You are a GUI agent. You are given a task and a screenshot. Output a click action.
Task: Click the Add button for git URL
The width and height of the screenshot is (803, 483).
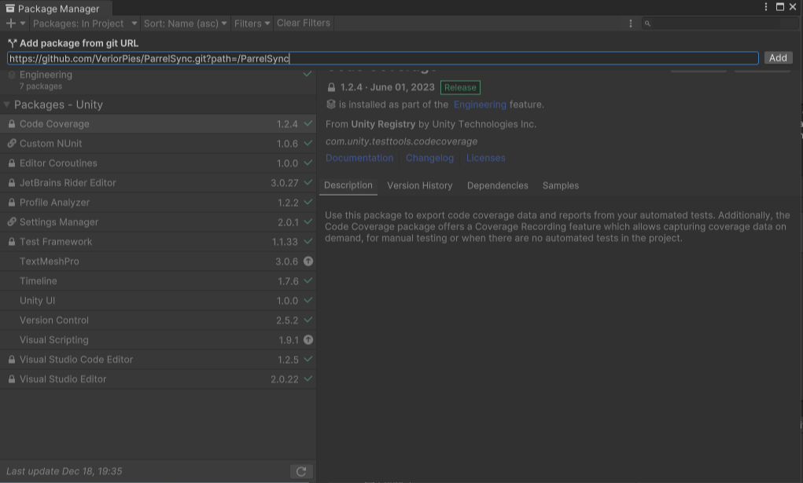[x=778, y=58]
